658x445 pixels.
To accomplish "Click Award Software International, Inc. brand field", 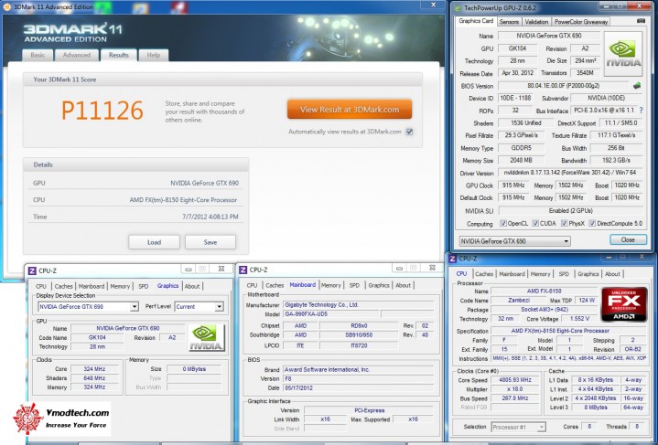I will click(359, 369).
